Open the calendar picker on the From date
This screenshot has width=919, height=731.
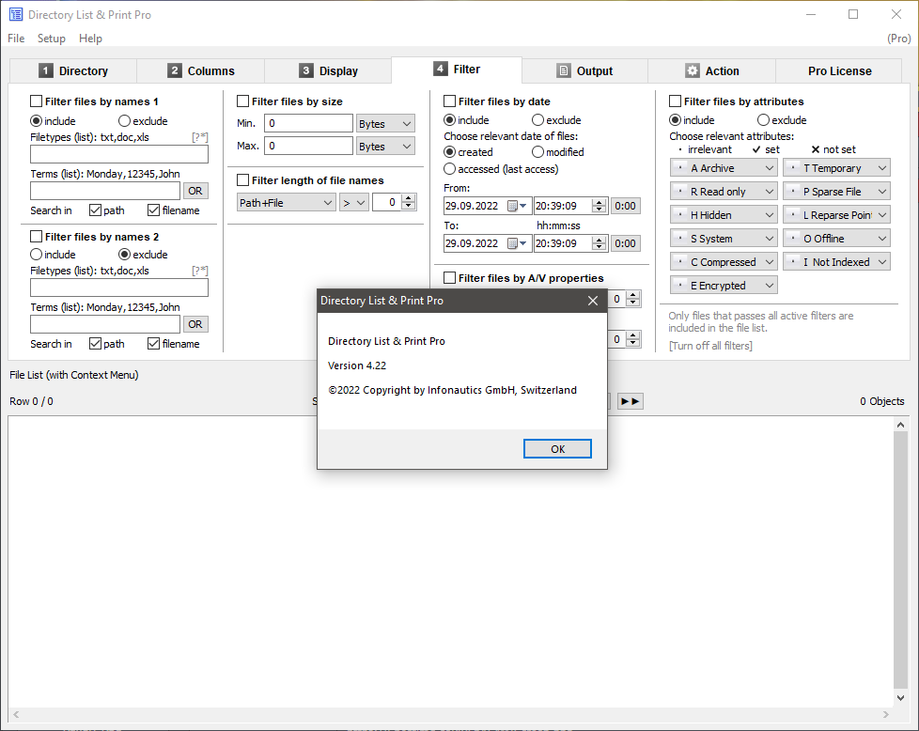[x=517, y=206]
